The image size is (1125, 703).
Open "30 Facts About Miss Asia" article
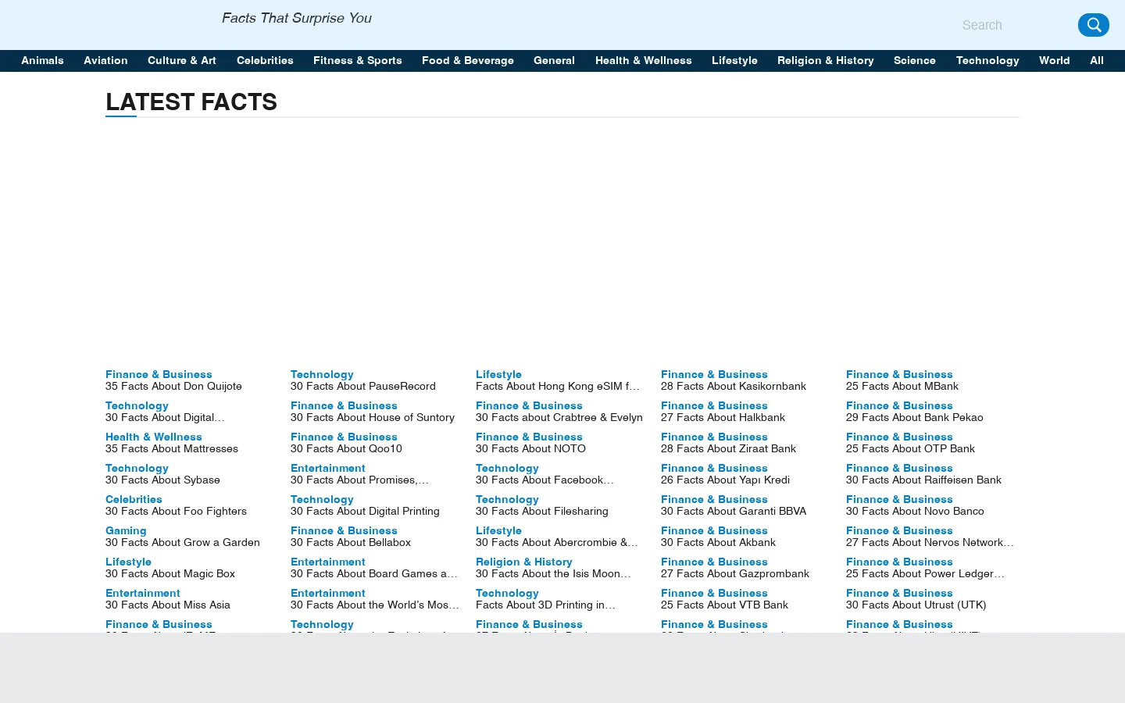[168, 605]
